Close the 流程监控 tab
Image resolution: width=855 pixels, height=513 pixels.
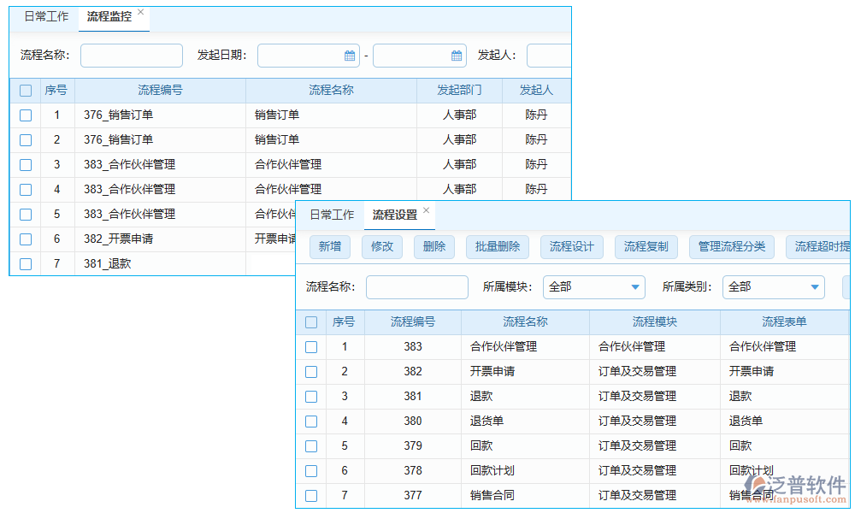point(140,13)
